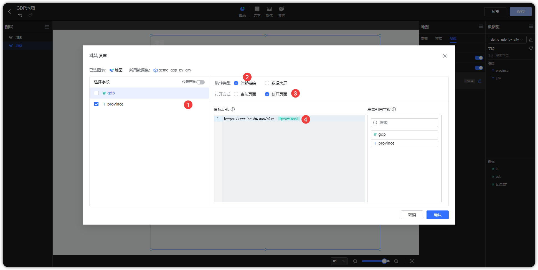
Task: Click the text (文本) tool icon
Action: (257, 9)
